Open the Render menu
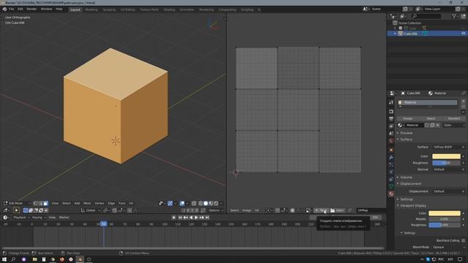468x263 pixels. (31, 9)
